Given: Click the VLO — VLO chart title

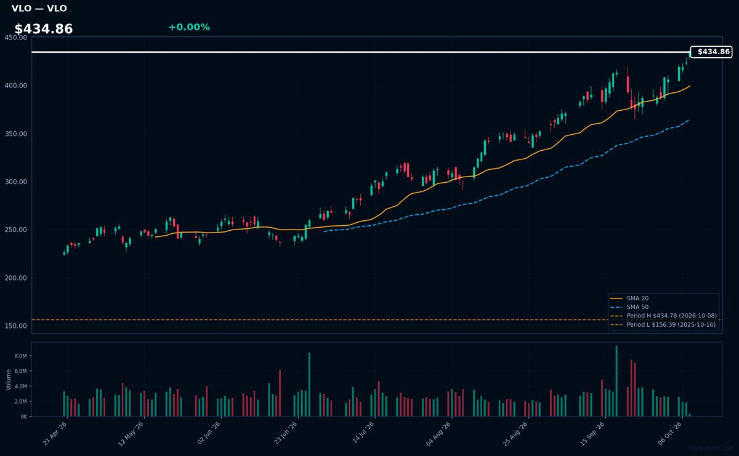Looking at the screenshot, I should pyautogui.click(x=39, y=9).
